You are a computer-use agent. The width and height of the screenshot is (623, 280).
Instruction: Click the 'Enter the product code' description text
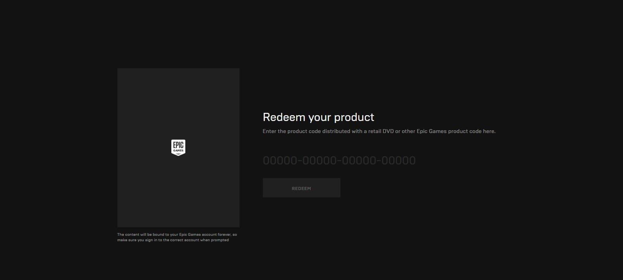pos(379,131)
